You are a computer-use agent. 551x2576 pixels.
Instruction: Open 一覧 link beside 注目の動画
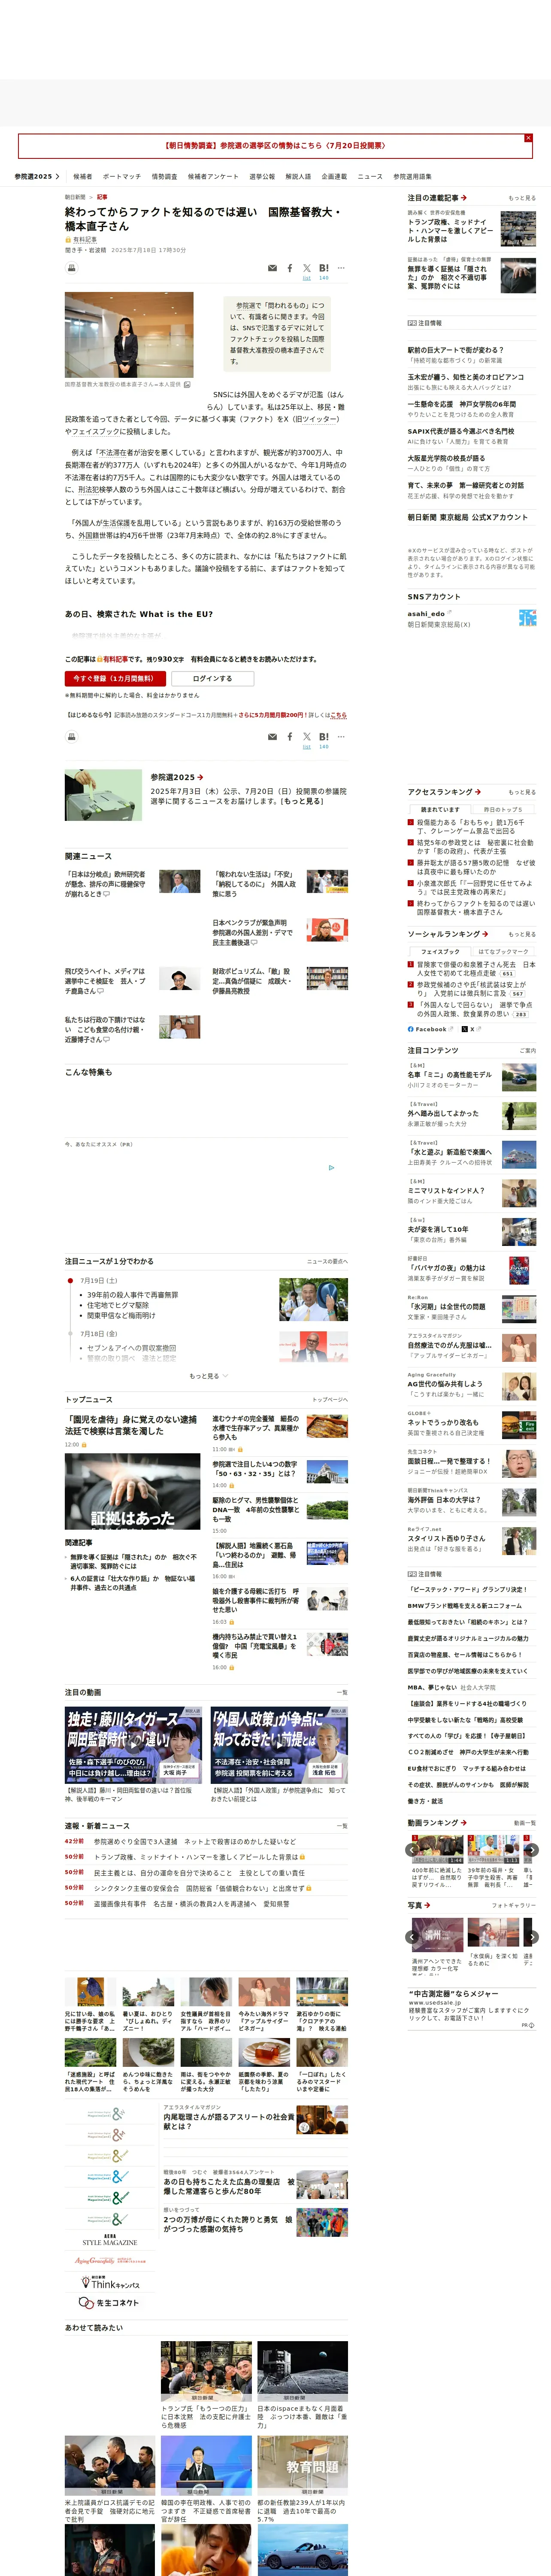(x=342, y=1693)
